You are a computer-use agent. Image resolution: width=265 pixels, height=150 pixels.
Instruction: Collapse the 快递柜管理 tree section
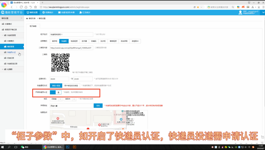(2, 35)
